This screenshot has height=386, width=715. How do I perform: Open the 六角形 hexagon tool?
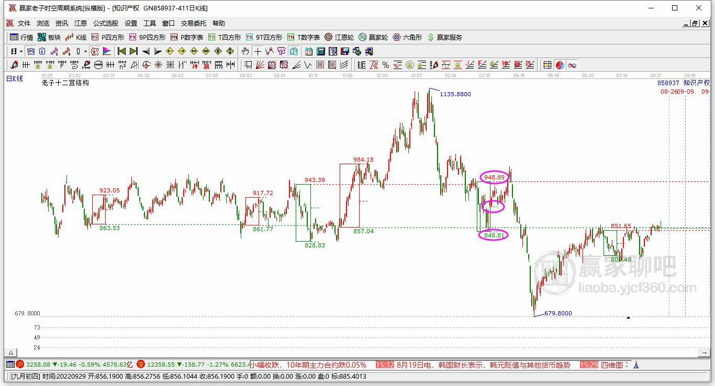(407, 37)
